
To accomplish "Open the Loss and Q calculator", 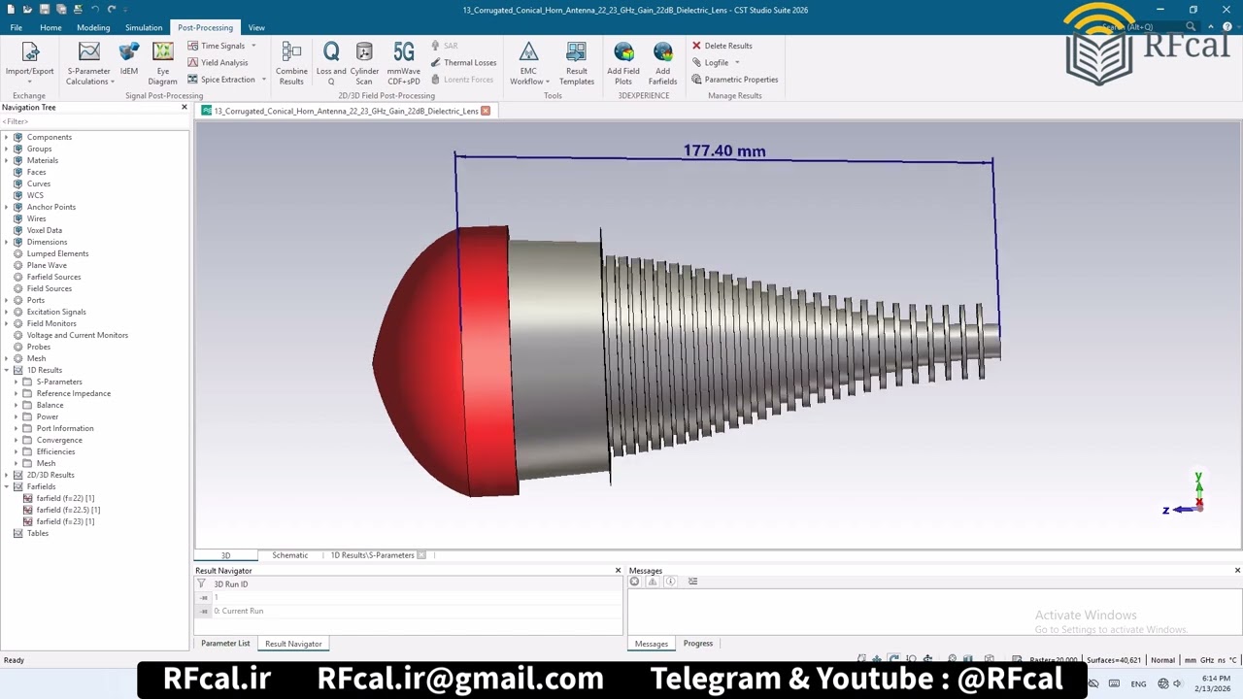I will 331,62.
